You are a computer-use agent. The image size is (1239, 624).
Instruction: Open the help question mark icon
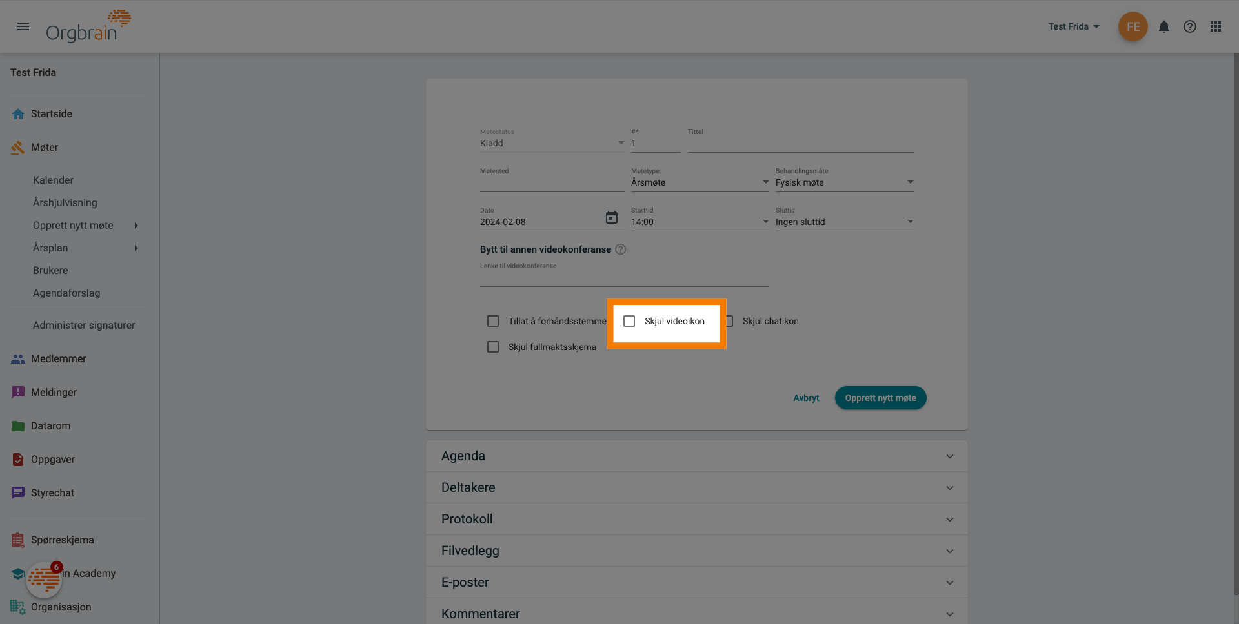click(x=1189, y=26)
